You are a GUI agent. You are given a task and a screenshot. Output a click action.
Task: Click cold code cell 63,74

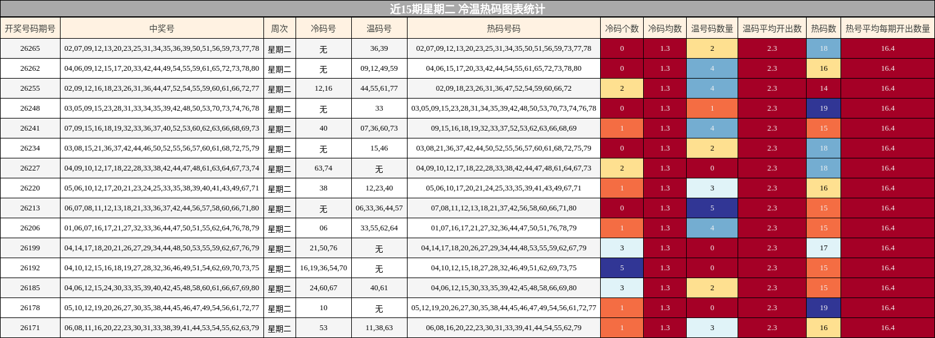(323, 168)
